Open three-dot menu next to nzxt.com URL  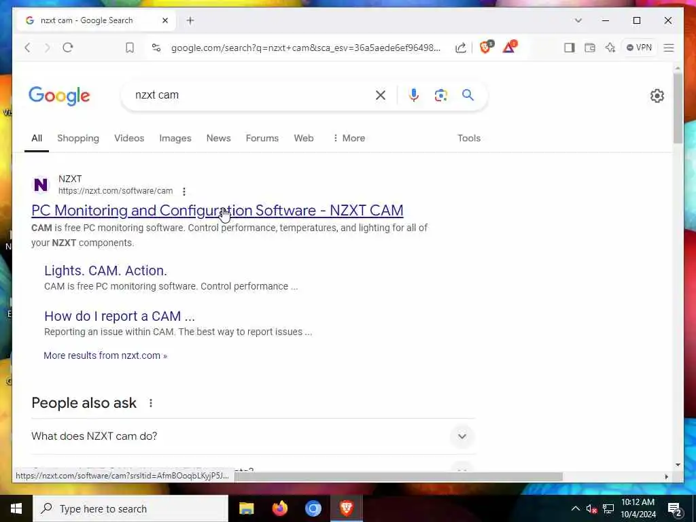pyautogui.click(x=184, y=191)
